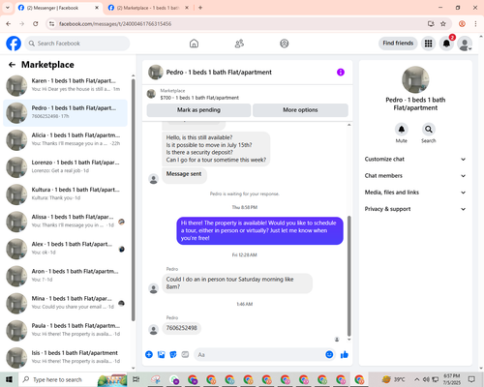Screen dimensions: 484x387
Task: Click the chat messages scrollbar
Action: coord(348,276)
